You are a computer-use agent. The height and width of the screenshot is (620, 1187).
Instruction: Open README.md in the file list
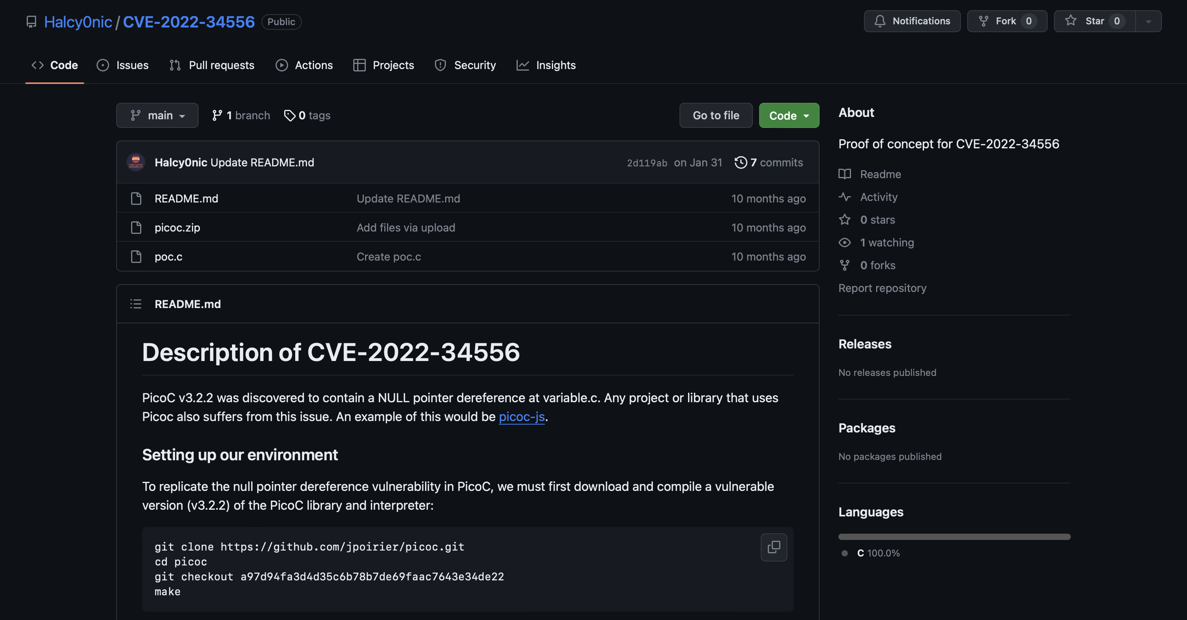186,199
